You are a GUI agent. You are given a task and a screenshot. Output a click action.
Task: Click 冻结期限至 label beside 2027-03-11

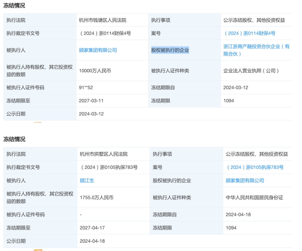pos(18,101)
